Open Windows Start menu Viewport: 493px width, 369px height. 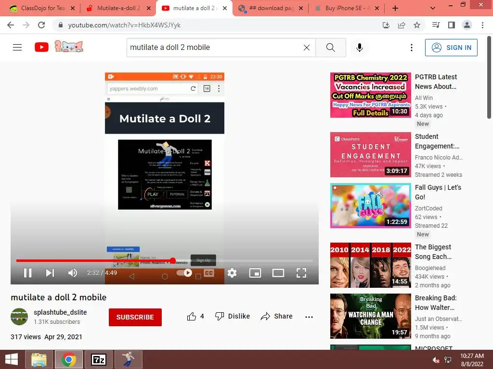pos(12,359)
